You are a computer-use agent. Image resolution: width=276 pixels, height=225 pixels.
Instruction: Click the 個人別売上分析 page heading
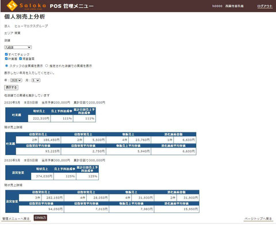click(x=25, y=17)
